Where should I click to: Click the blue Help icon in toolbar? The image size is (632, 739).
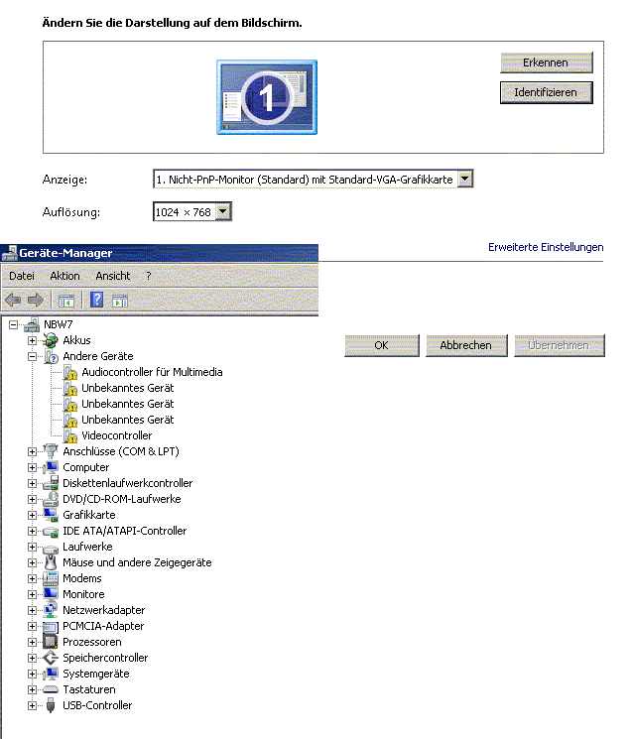[97, 301]
